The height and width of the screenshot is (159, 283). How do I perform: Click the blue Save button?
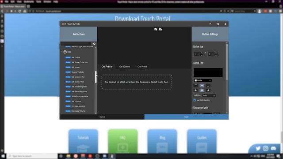[x=187, y=117]
